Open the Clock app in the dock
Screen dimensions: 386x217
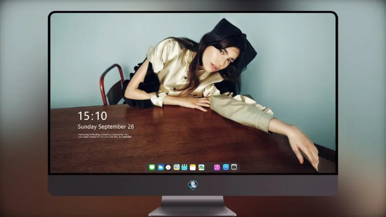pyautogui.click(x=168, y=167)
